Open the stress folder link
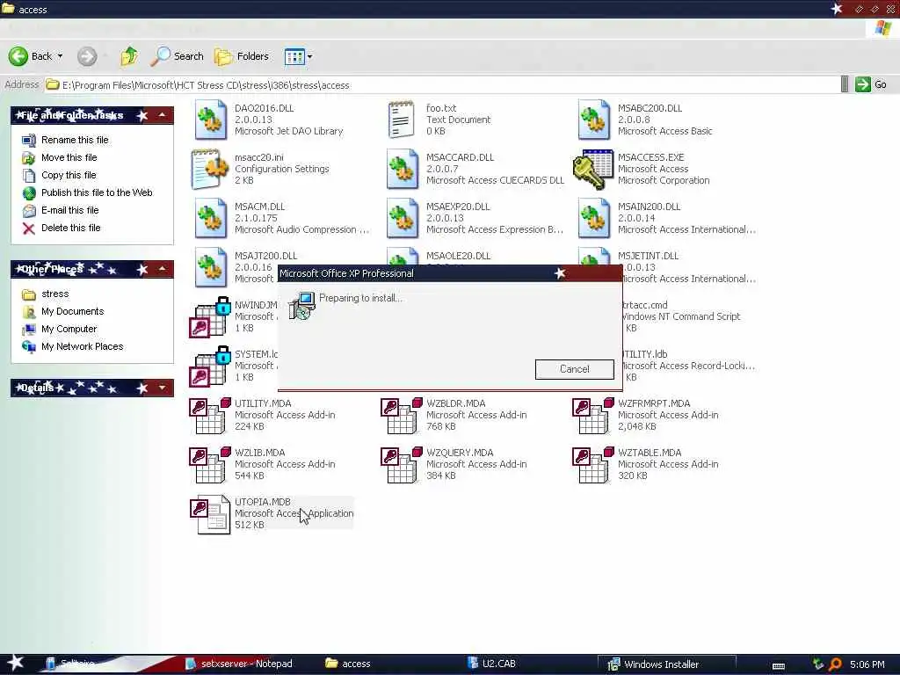 point(55,294)
